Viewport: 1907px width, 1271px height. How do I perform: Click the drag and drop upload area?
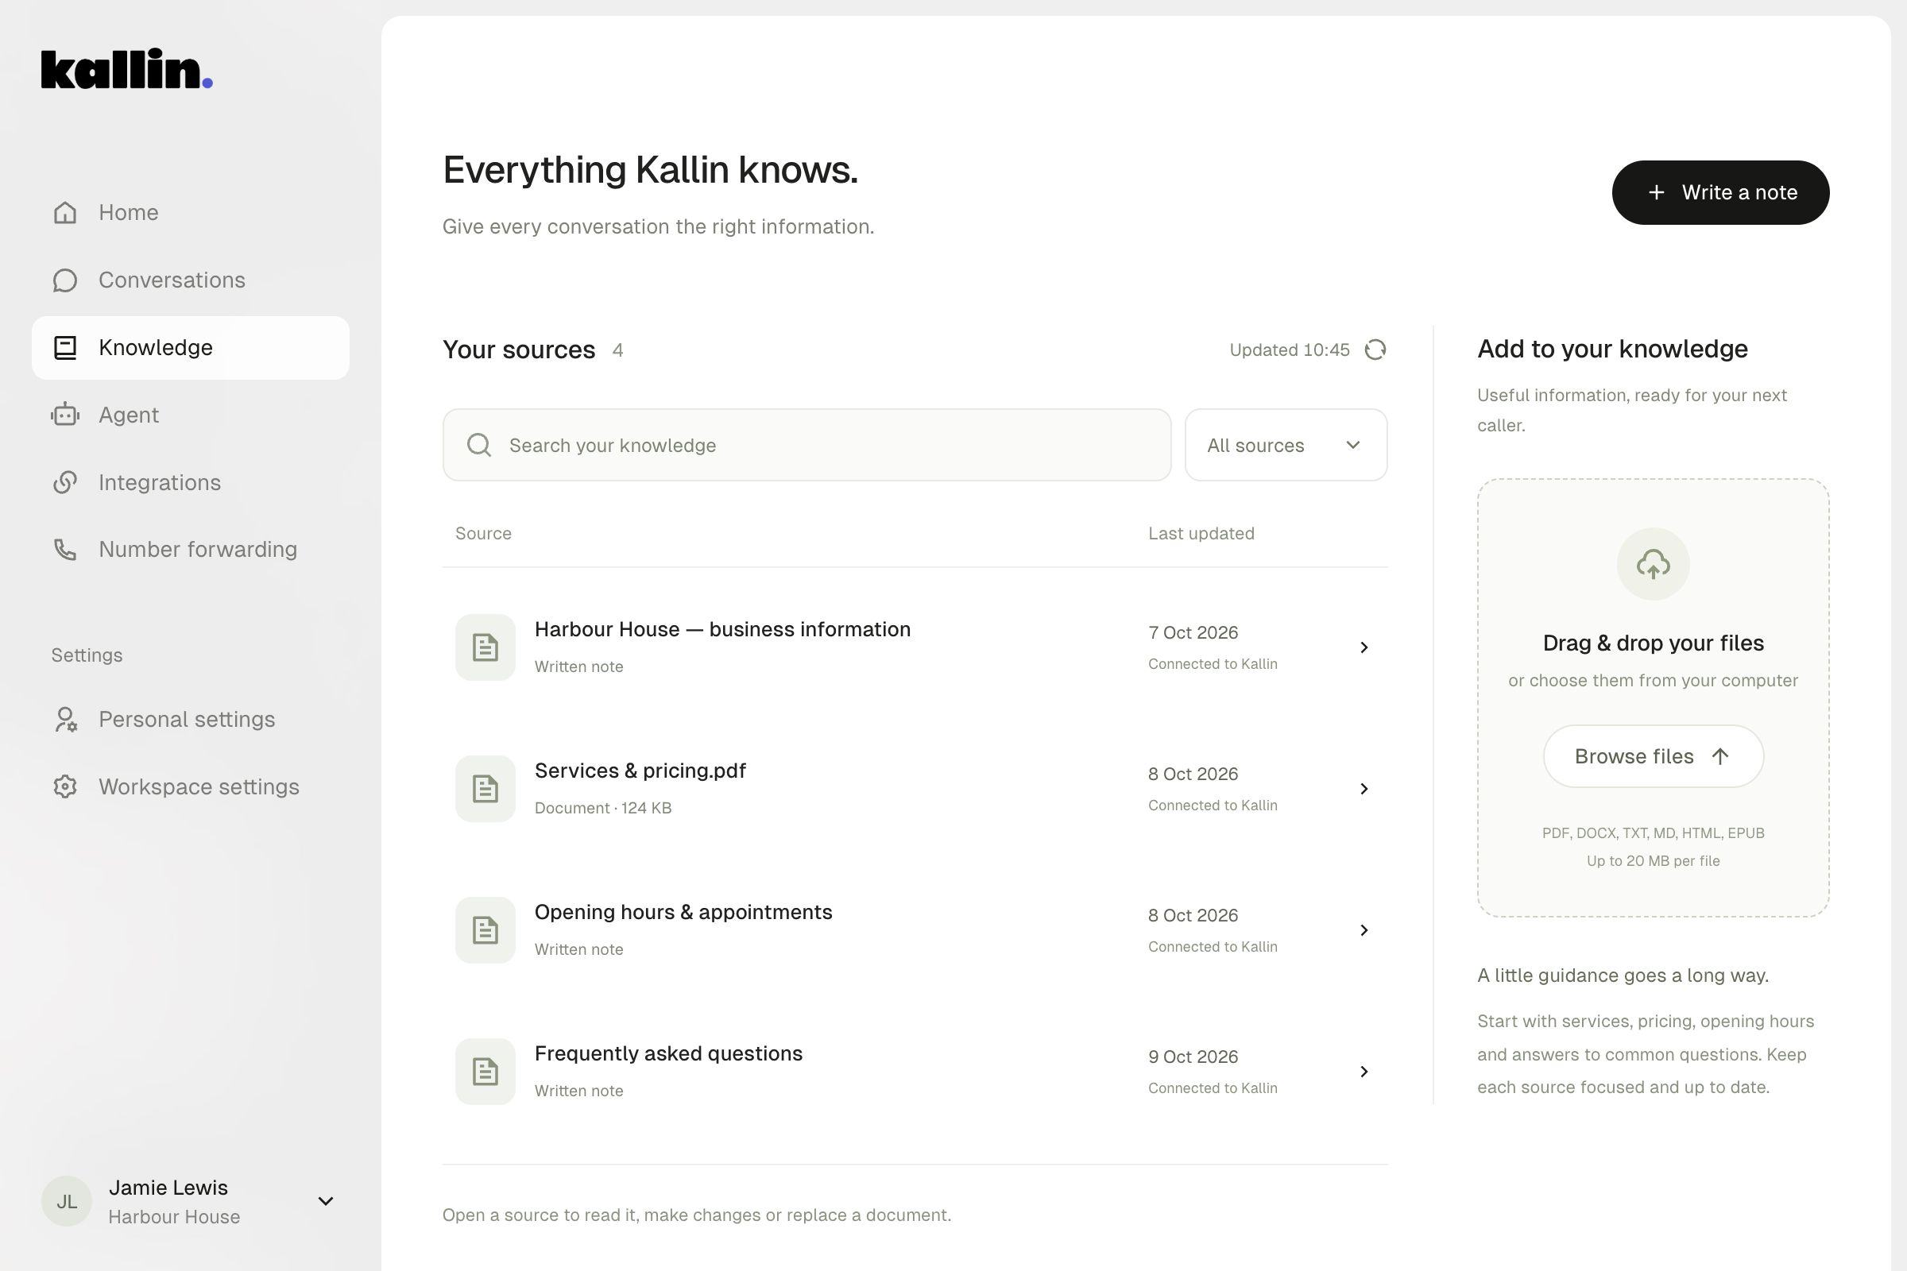1654,698
